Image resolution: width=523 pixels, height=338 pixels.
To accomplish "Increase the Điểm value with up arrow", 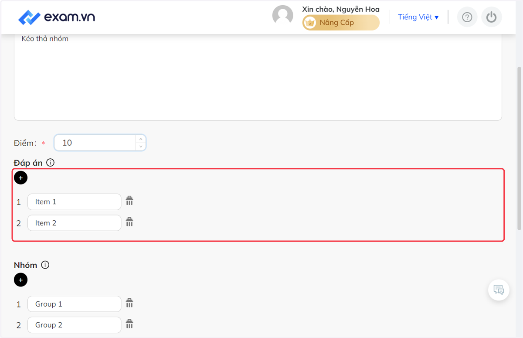I will [x=141, y=139].
